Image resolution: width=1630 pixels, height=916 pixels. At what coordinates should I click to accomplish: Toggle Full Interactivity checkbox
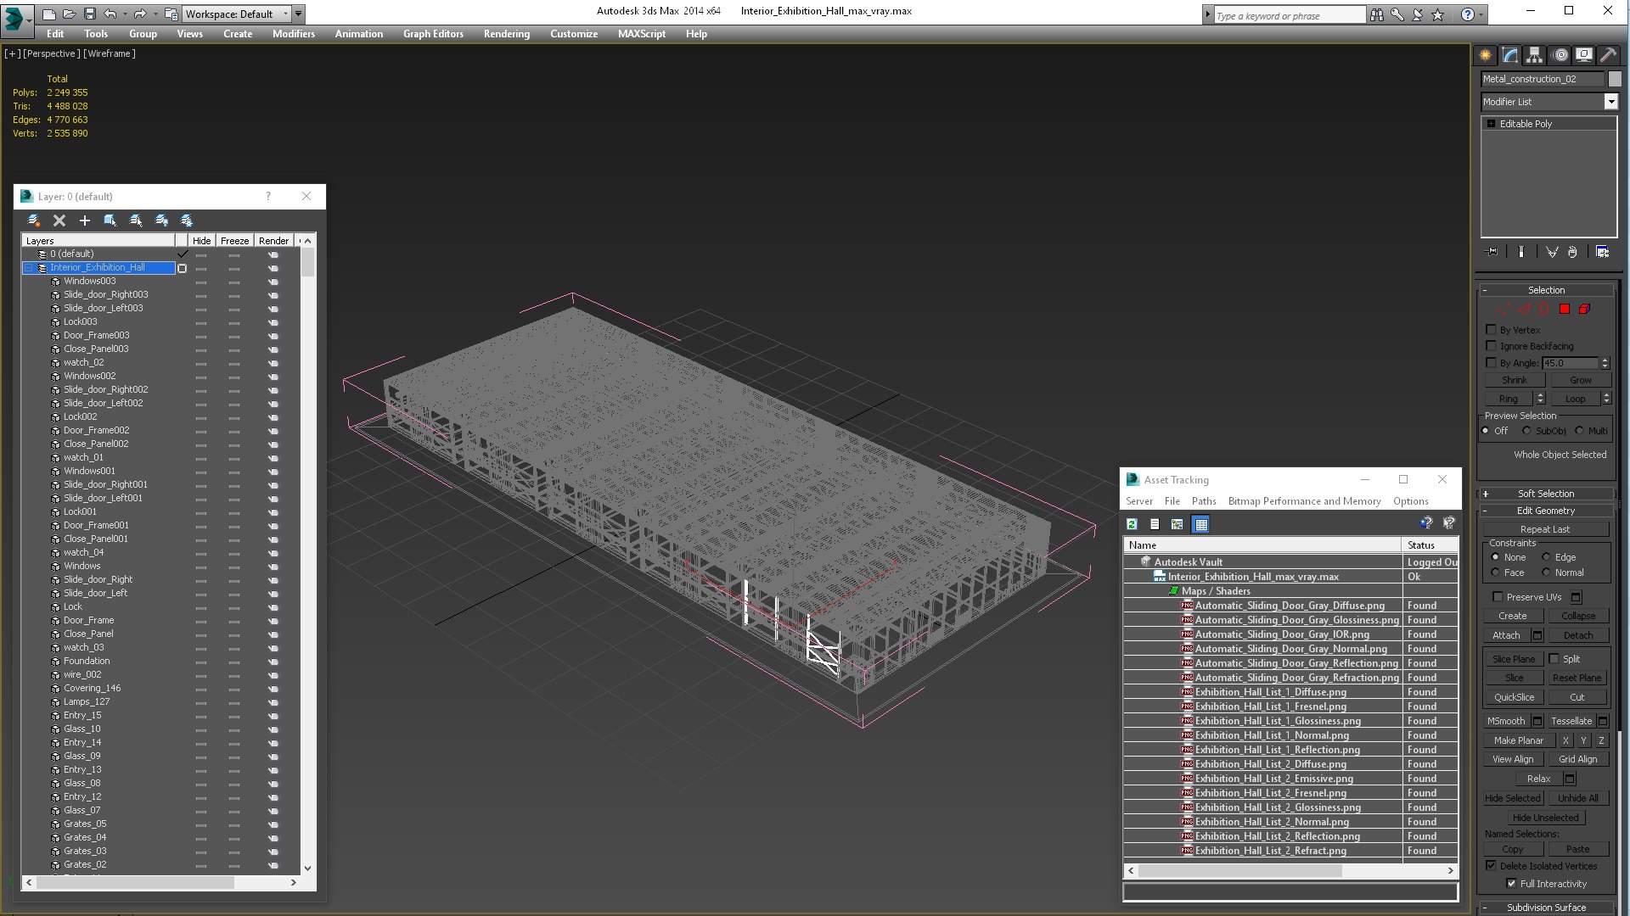pyautogui.click(x=1512, y=884)
